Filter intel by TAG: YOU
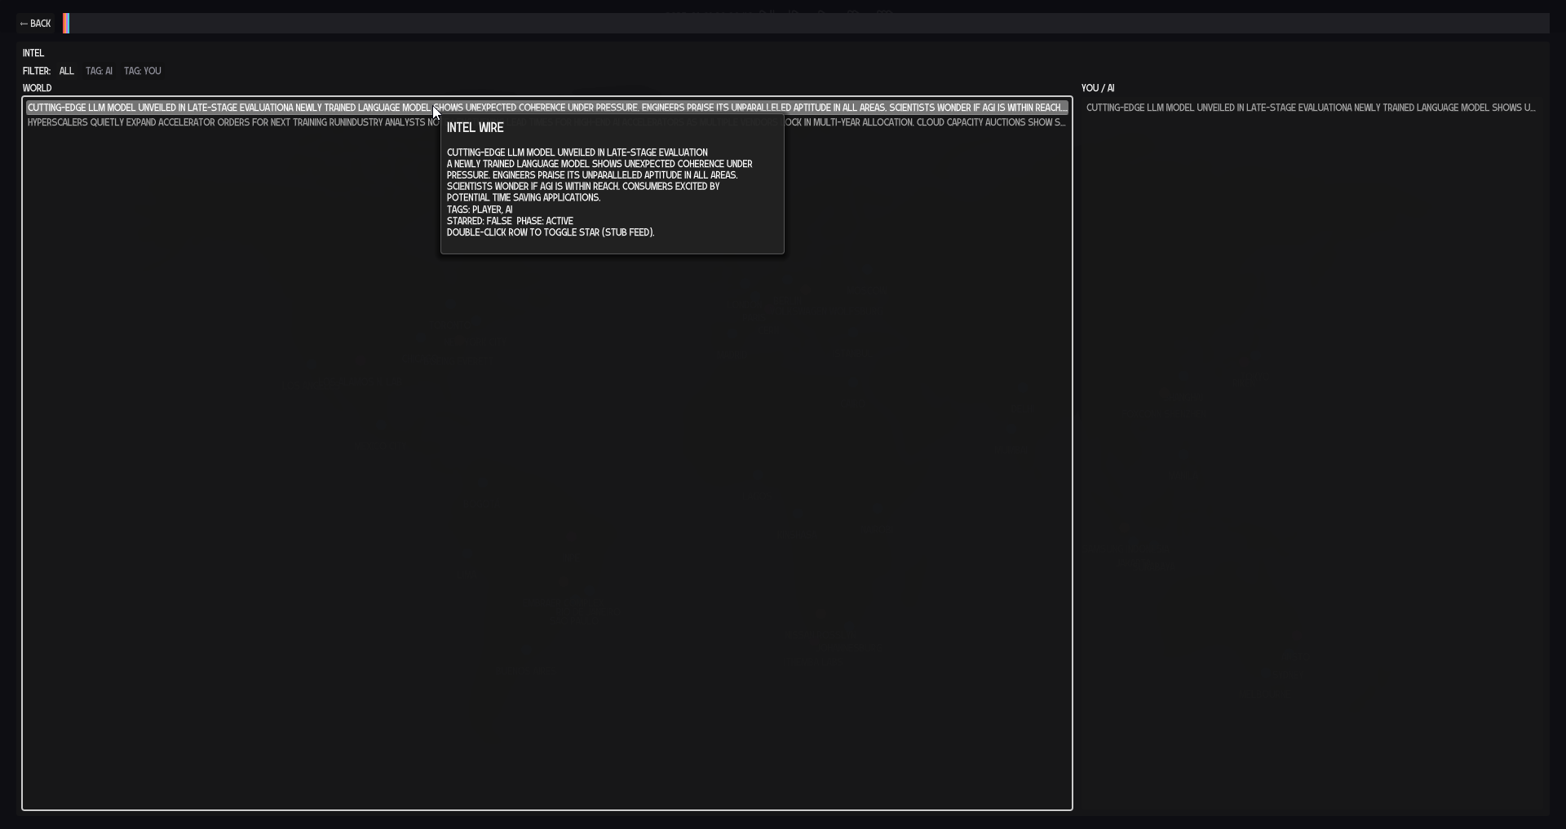 click(x=143, y=71)
